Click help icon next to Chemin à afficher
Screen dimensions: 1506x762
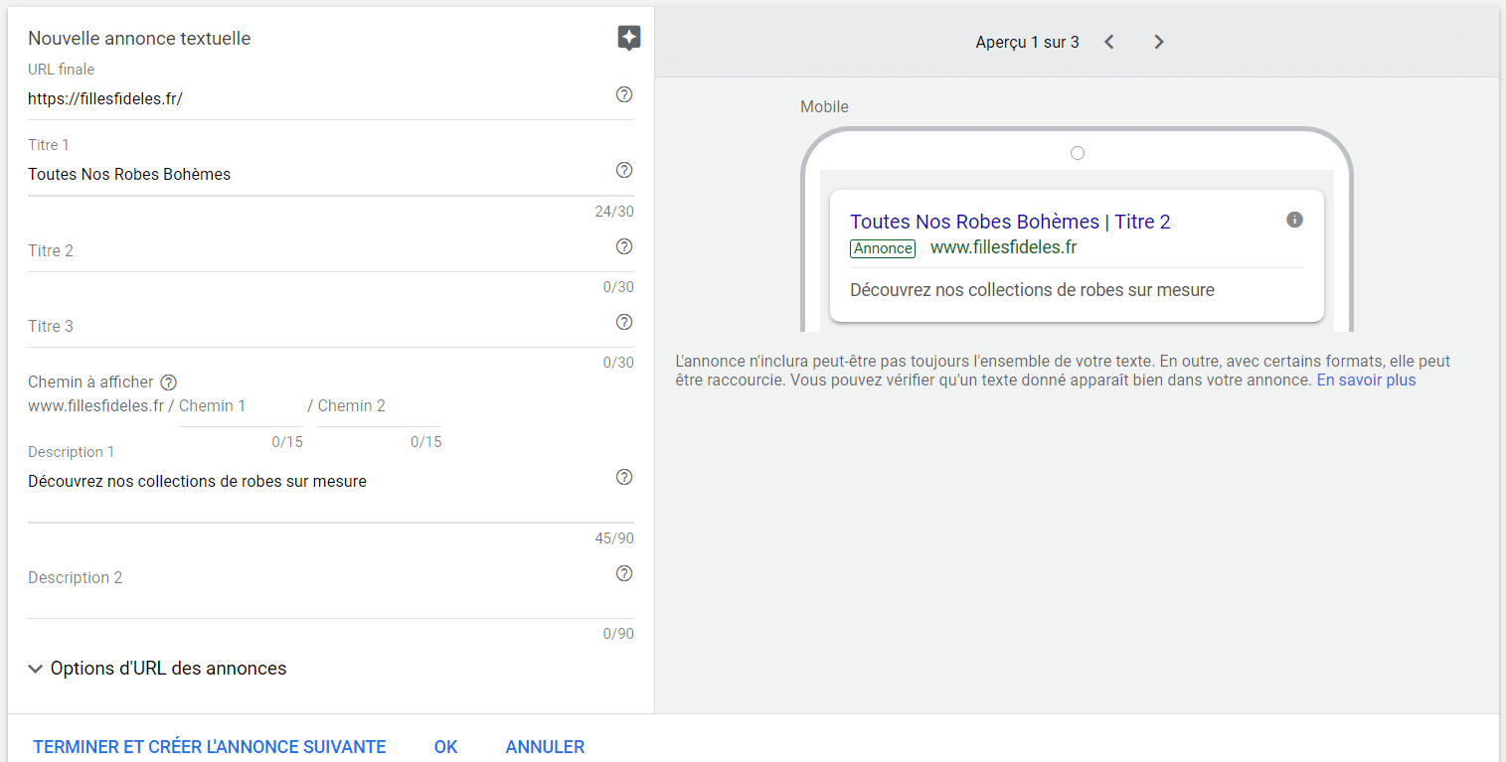point(169,382)
